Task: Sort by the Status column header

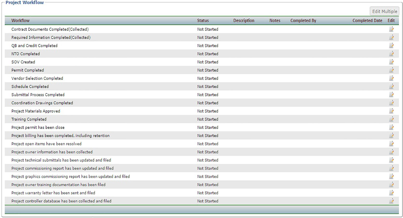Action: tap(203, 21)
